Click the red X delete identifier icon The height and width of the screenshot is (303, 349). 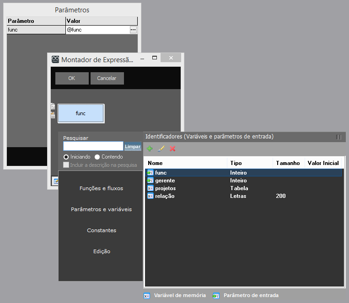pos(172,149)
